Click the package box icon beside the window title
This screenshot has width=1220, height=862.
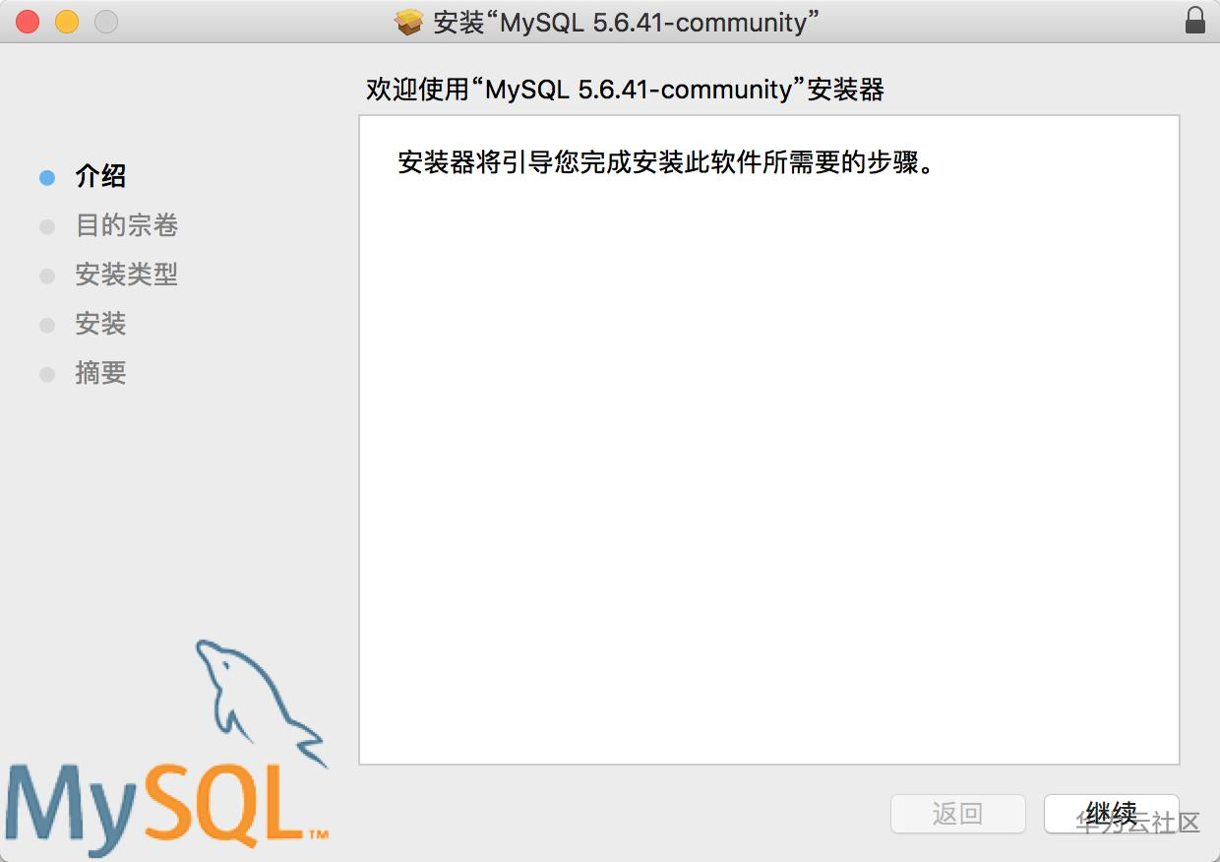pyautogui.click(x=409, y=22)
